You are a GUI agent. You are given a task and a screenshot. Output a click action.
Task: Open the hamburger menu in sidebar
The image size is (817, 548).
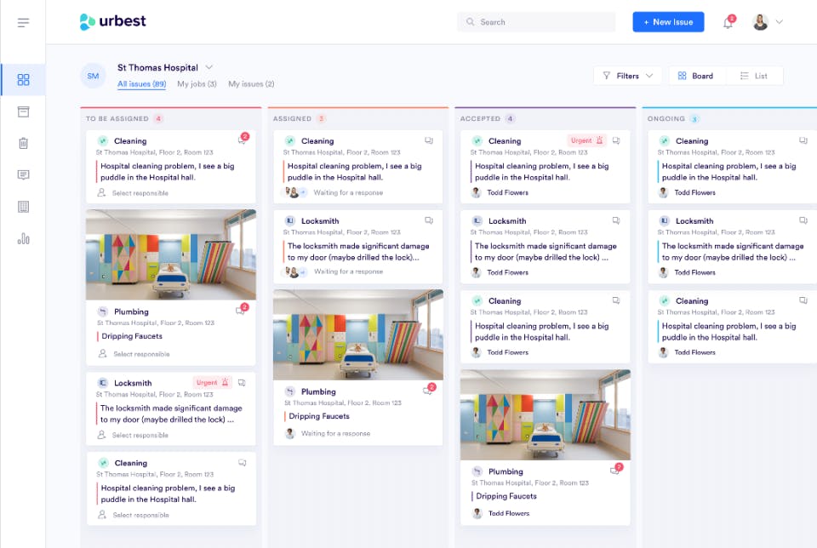click(23, 22)
